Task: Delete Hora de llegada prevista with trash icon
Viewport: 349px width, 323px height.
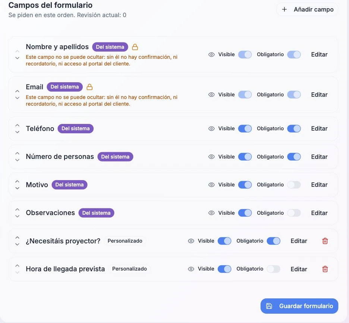Action: 325,269
